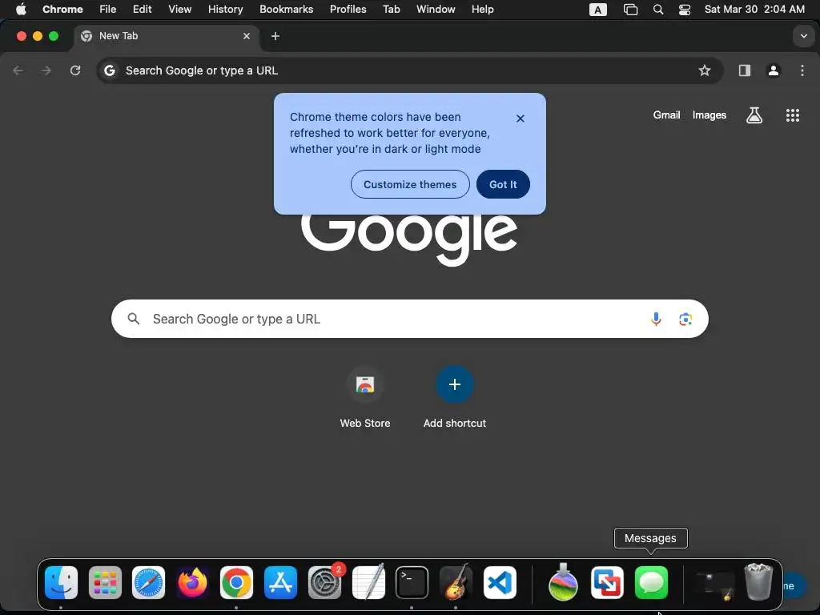Open the profile avatar icon
This screenshot has height=615, width=820.
click(x=774, y=70)
